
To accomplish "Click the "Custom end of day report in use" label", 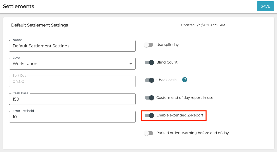I will [185, 98].
